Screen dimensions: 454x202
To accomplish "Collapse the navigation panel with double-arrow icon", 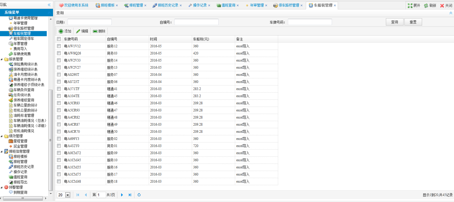I will coord(49,5).
